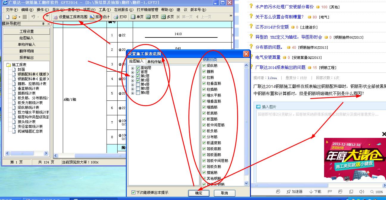
Task: Switch to 单页 single page view
Action: [x=137, y=17]
